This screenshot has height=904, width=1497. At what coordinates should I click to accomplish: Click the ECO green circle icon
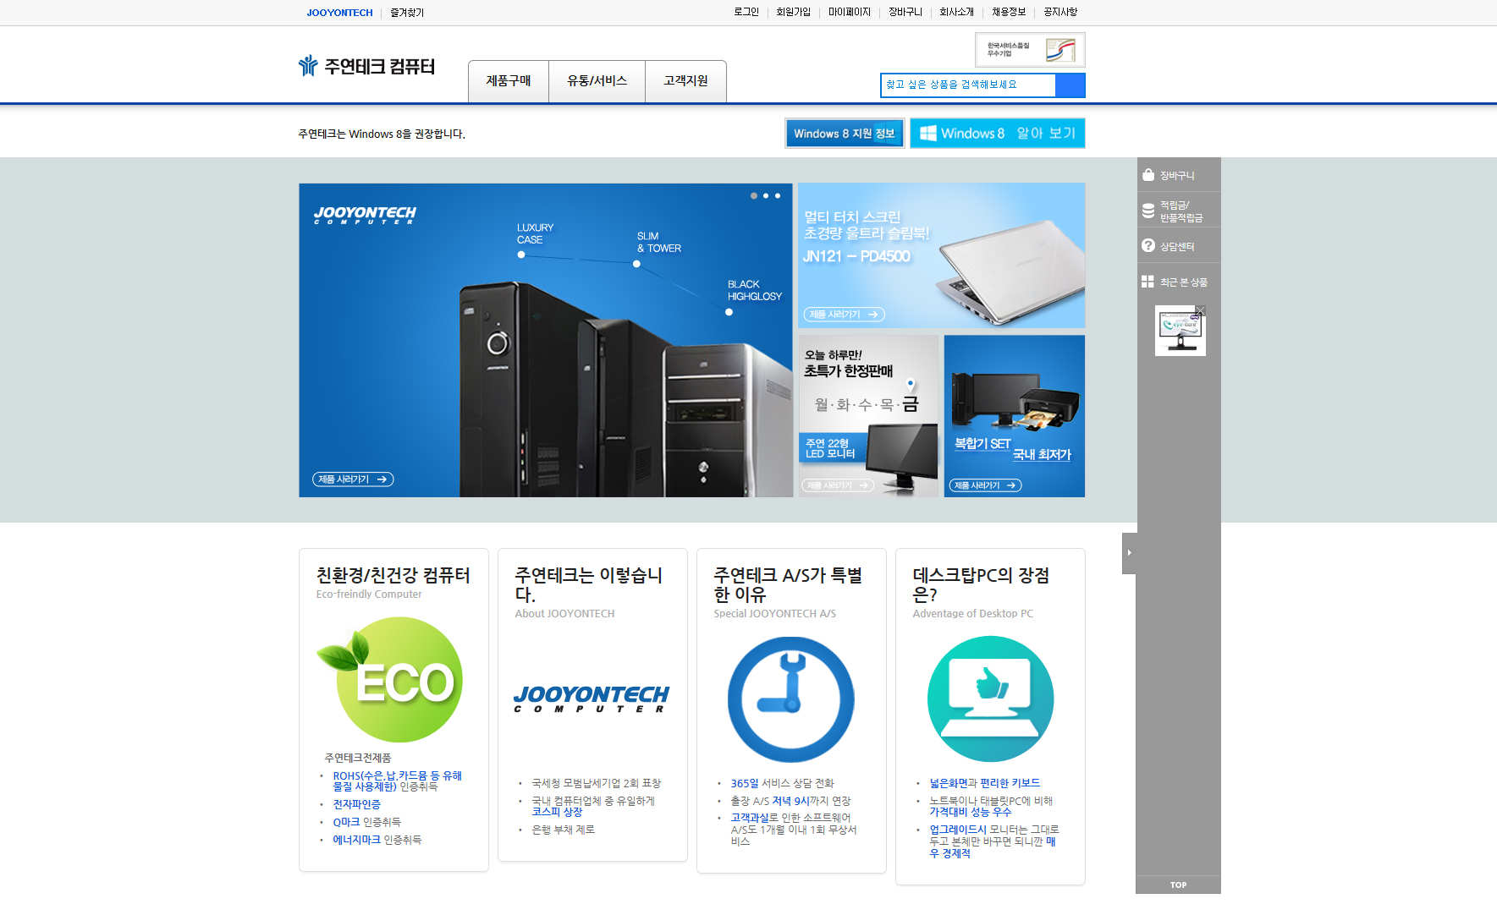391,679
